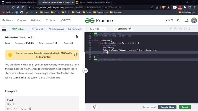
Task: Open the Tools bookmarks folder
Action: pos(65,12)
